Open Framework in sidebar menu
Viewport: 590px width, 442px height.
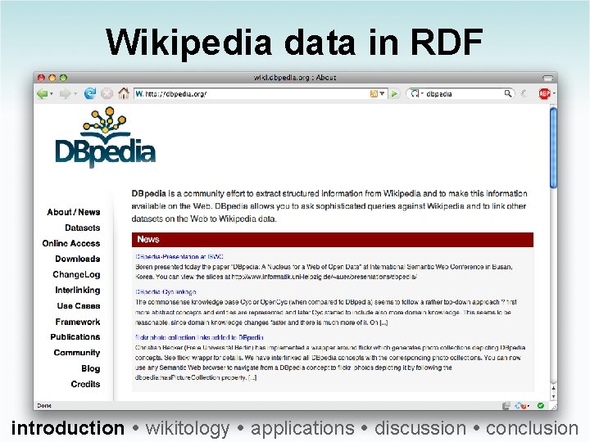(78, 322)
